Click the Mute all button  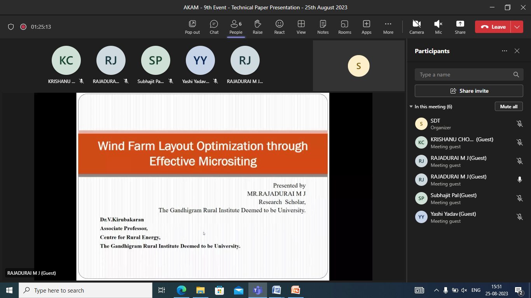(x=508, y=106)
